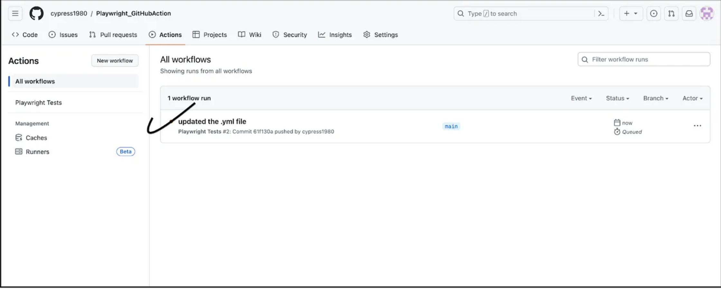Open the command palette icon
Viewport: 721px width, 289px height.
tap(601, 13)
